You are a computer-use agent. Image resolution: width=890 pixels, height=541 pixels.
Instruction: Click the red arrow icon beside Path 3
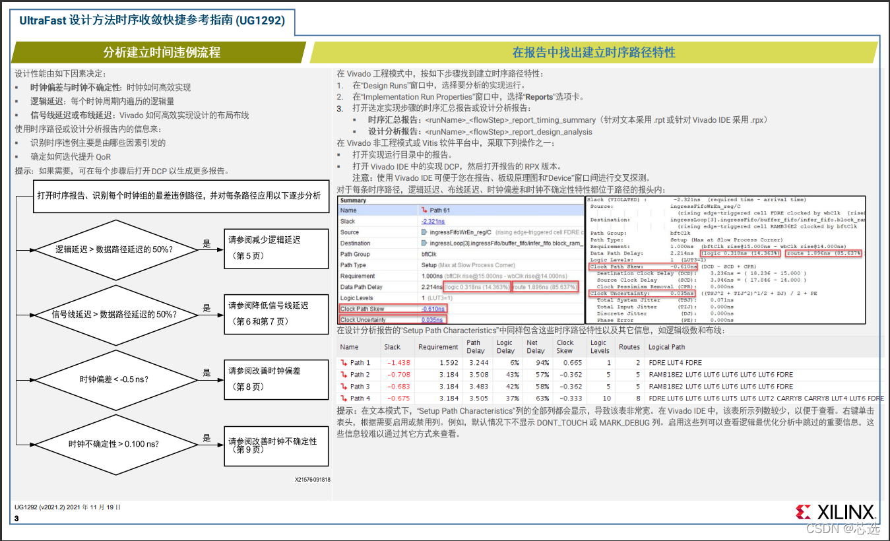coord(344,386)
